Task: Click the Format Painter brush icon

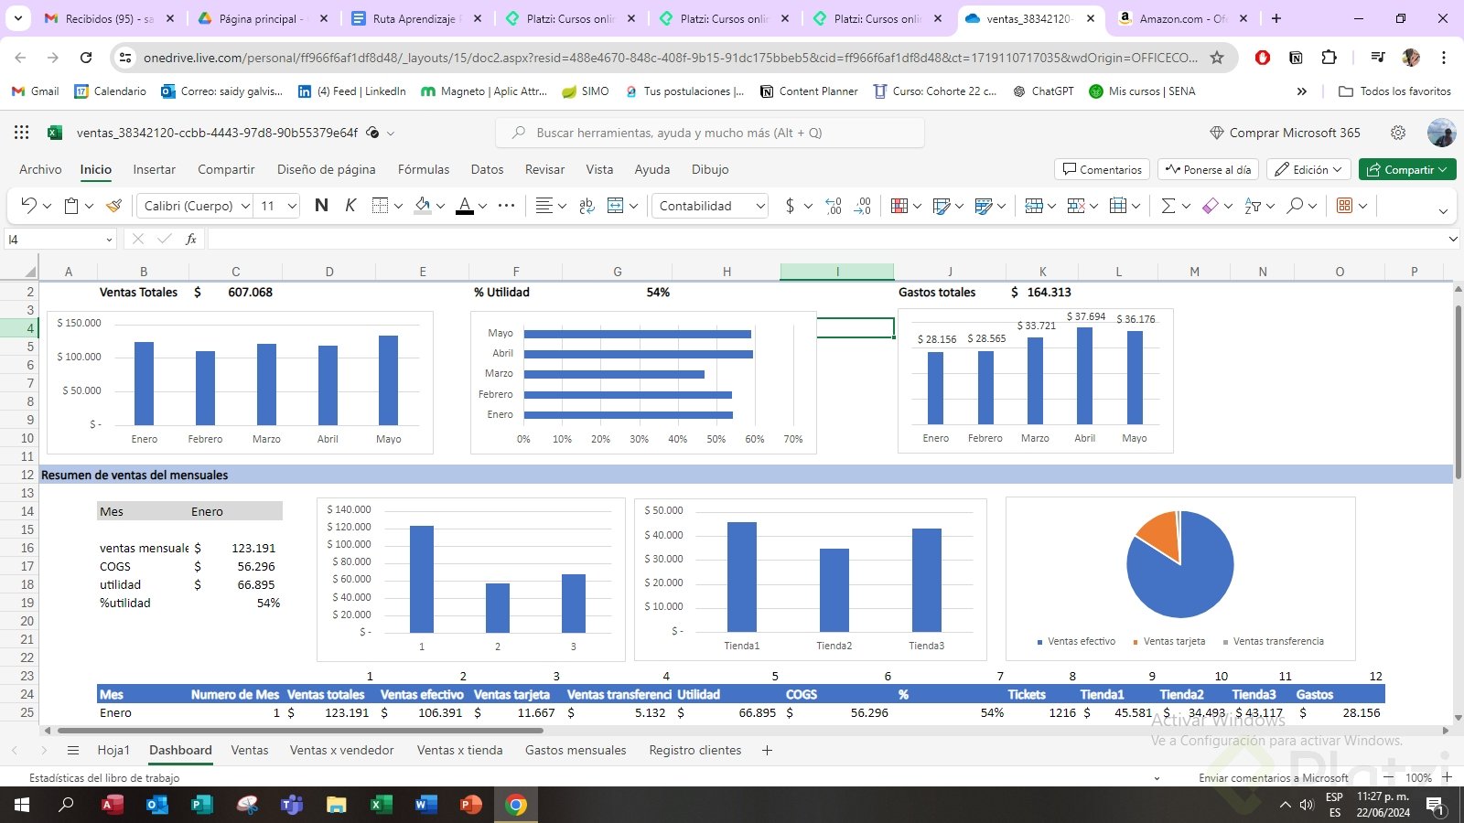Action: 113,206
